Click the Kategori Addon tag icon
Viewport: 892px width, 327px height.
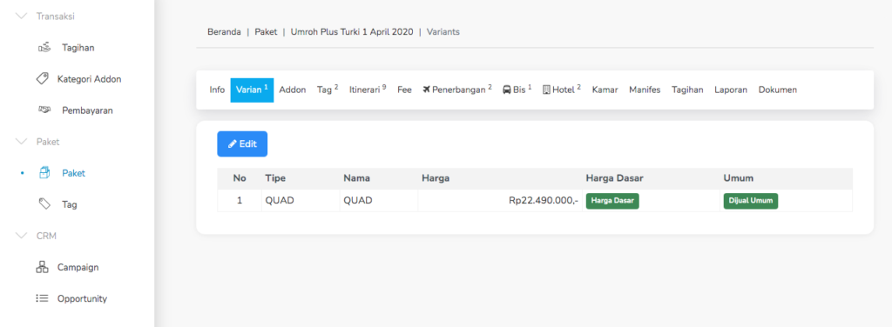42,79
